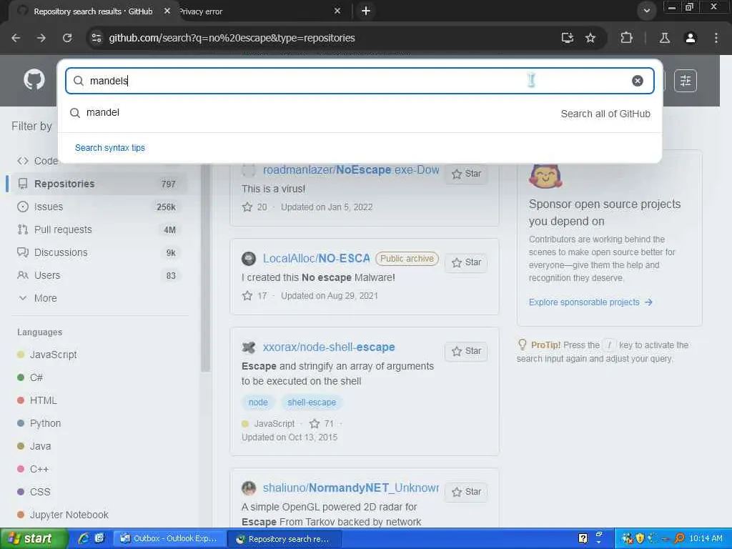
Task: Close the Repository search results tab
Action: pyautogui.click(x=167, y=11)
